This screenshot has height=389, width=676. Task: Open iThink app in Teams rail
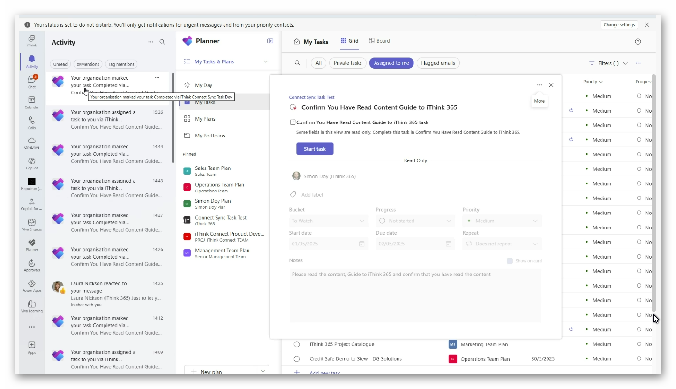(x=32, y=41)
